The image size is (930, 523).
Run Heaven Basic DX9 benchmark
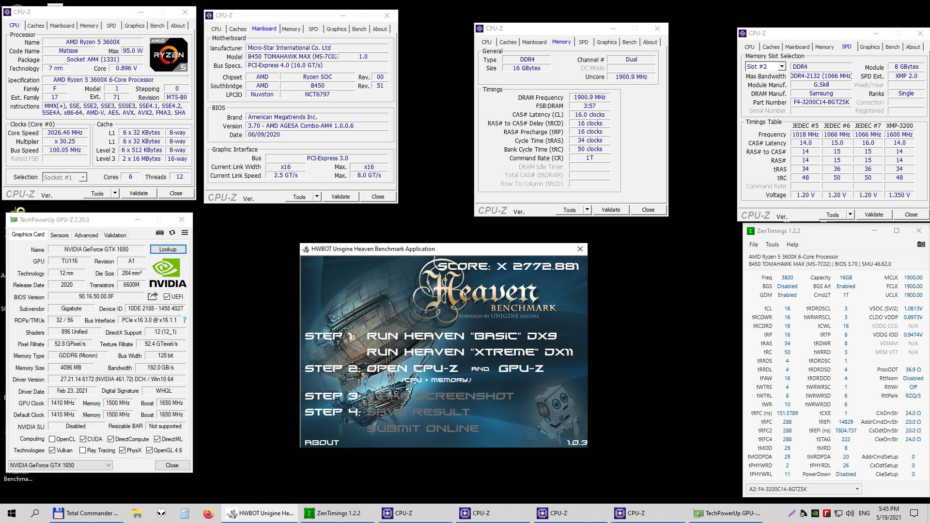pyautogui.click(x=462, y=336)
